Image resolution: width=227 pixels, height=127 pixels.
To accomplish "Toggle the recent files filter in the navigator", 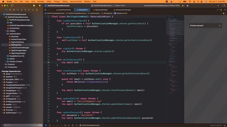I will coord(39,125).
